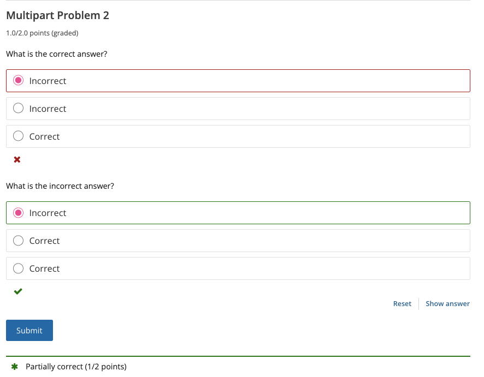Viewport: 484px width, 377px height.
Task: Choose the upper Correct radio in second question
Action: (x=18, y=241)
